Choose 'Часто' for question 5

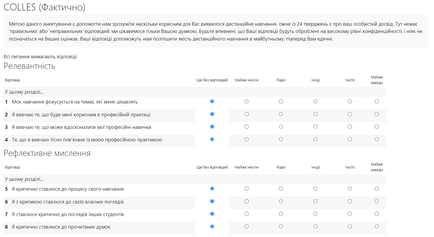[x=350, y=189]
